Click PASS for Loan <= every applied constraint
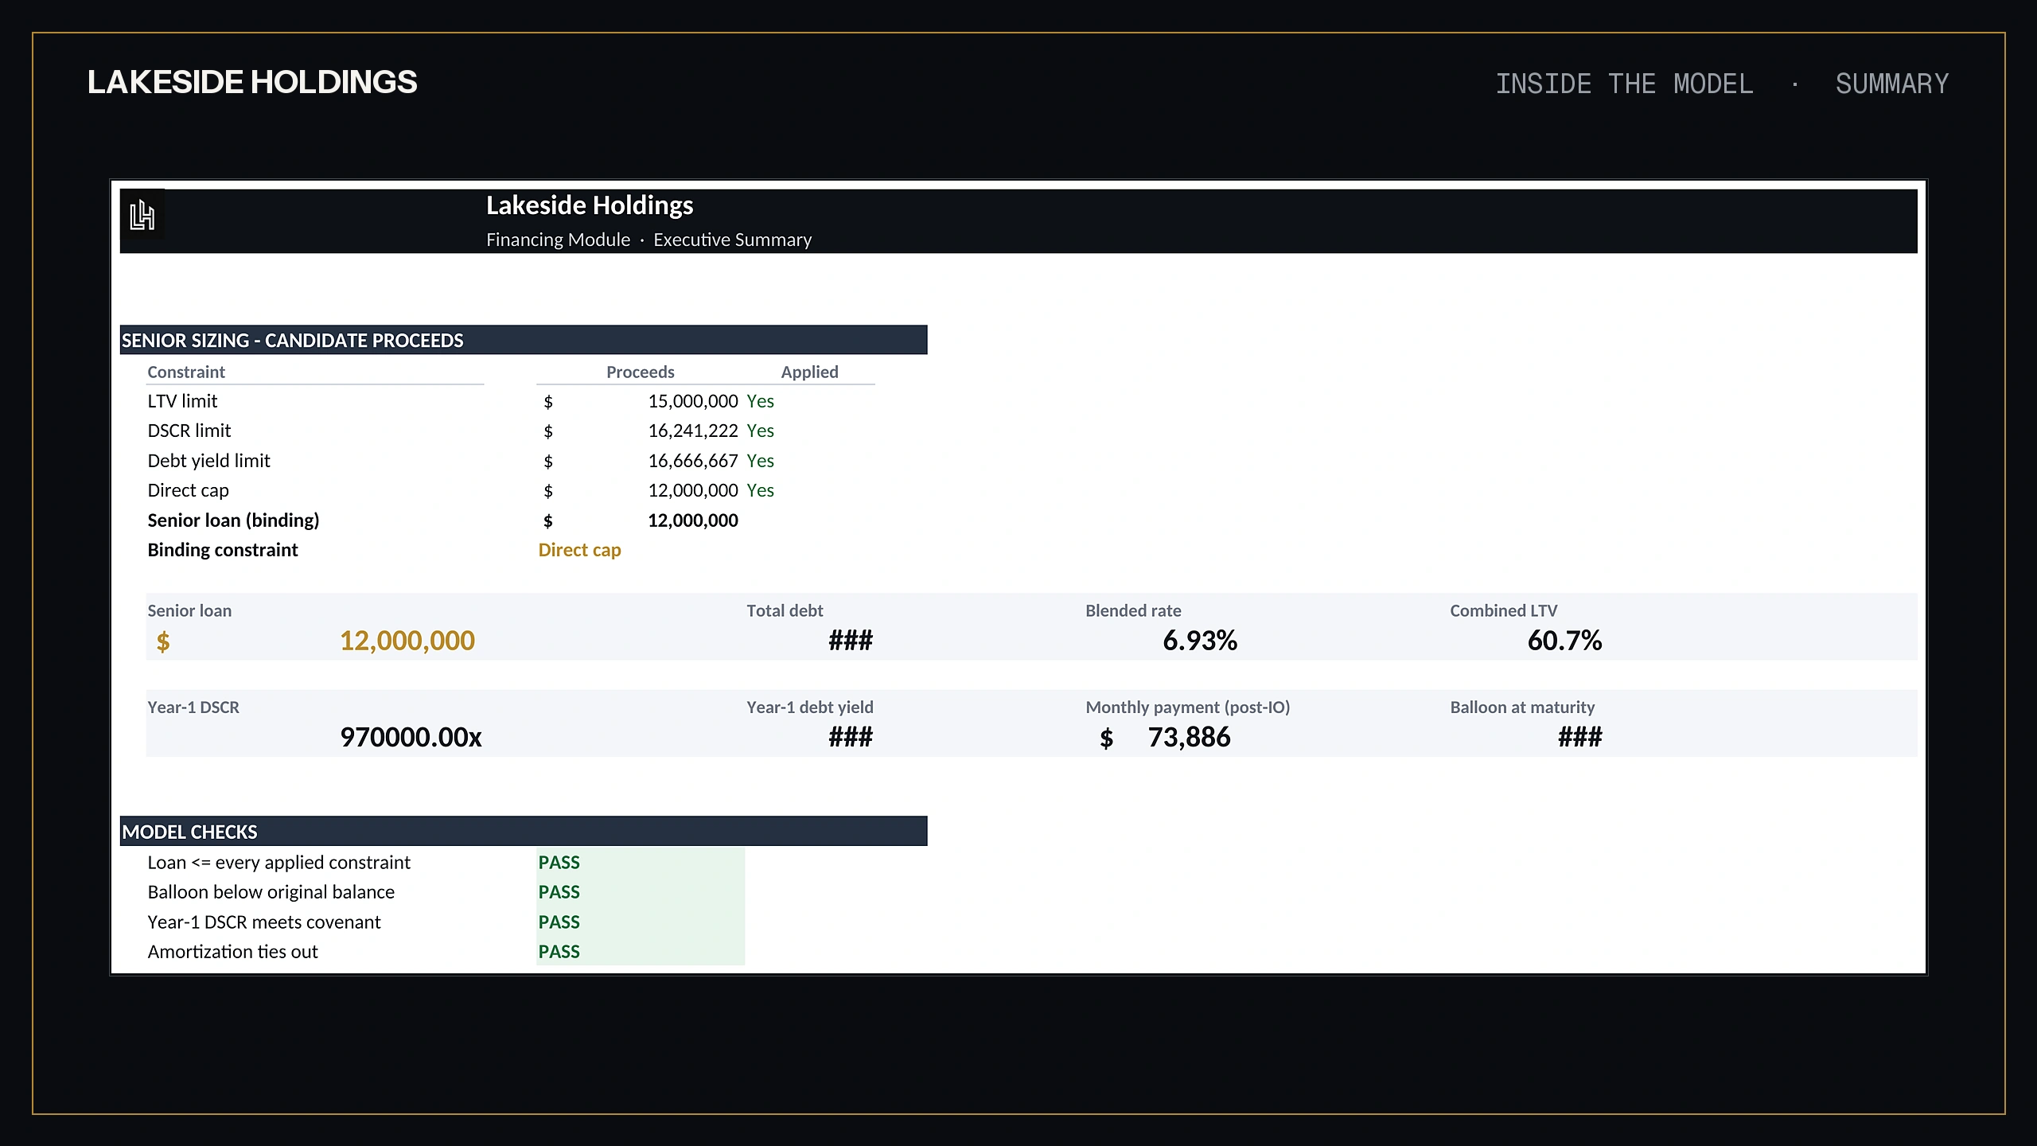Screen dimensions: 2037x1146 coord(559,863)
